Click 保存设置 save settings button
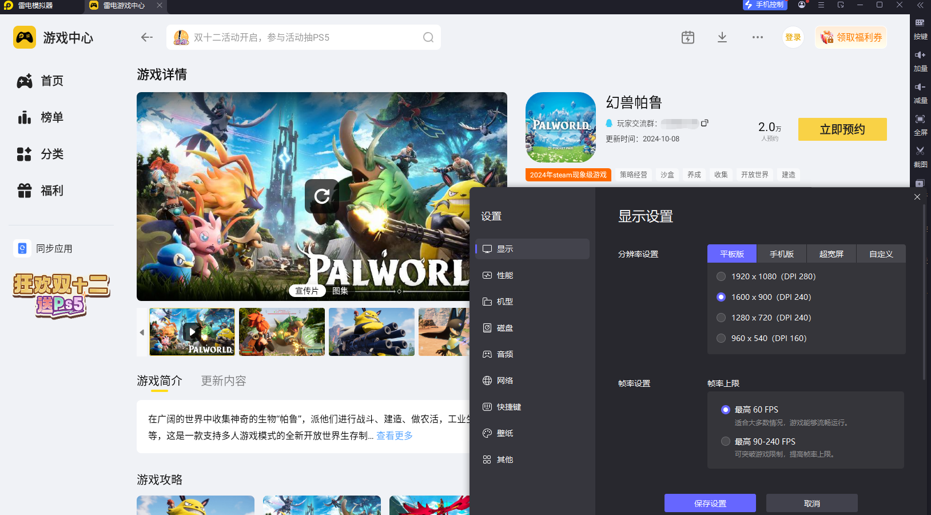The height and width of the screenshot is (515, 931). (x=710, y=503)
